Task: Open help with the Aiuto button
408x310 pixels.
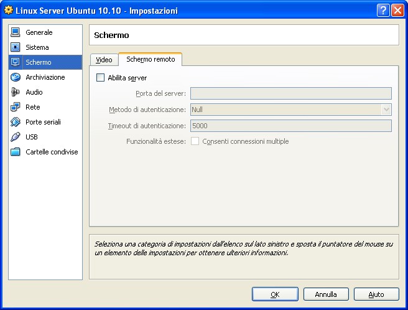Action: [x=376, y=294]
